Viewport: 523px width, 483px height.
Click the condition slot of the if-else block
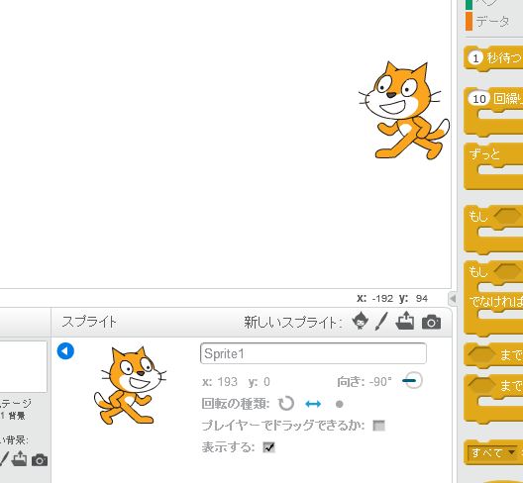coord(507,271)
